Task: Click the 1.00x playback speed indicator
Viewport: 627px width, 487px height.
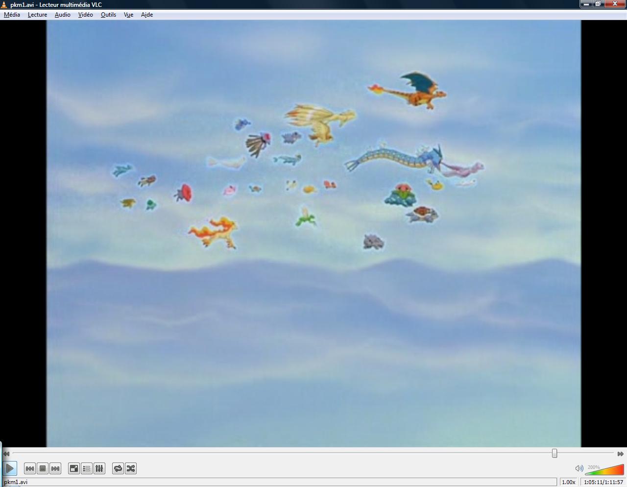Action: [568, 482]
